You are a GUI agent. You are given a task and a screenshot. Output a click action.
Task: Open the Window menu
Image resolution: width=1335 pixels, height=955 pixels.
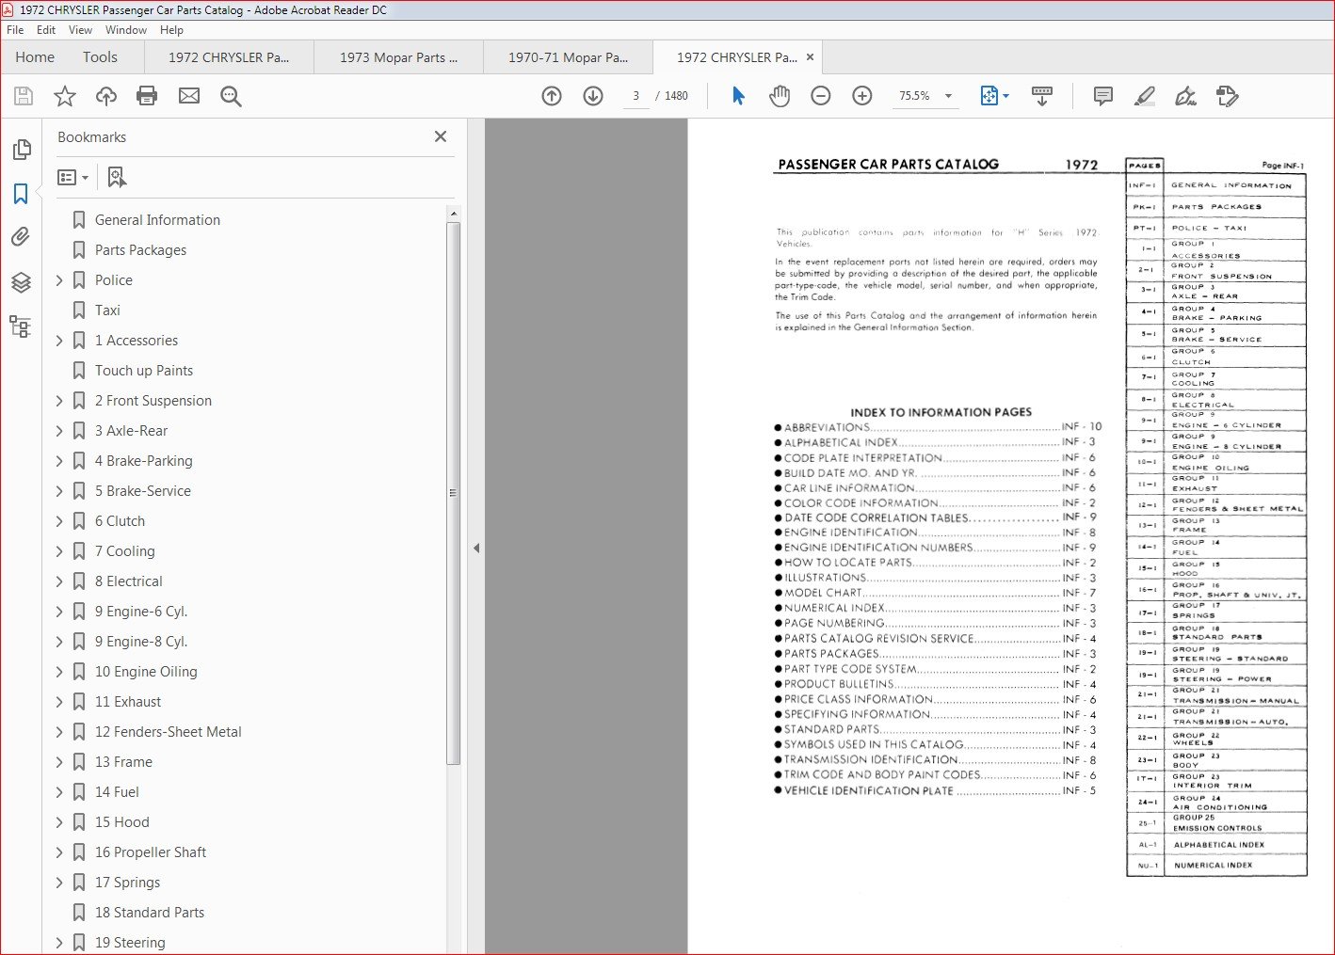[x=126, y=30]
